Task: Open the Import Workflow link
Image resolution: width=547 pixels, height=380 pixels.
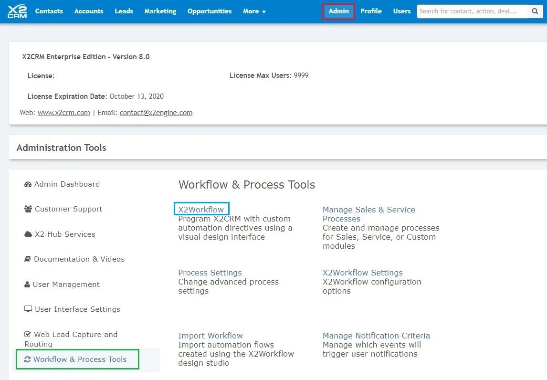Action: tap(210, 336)
